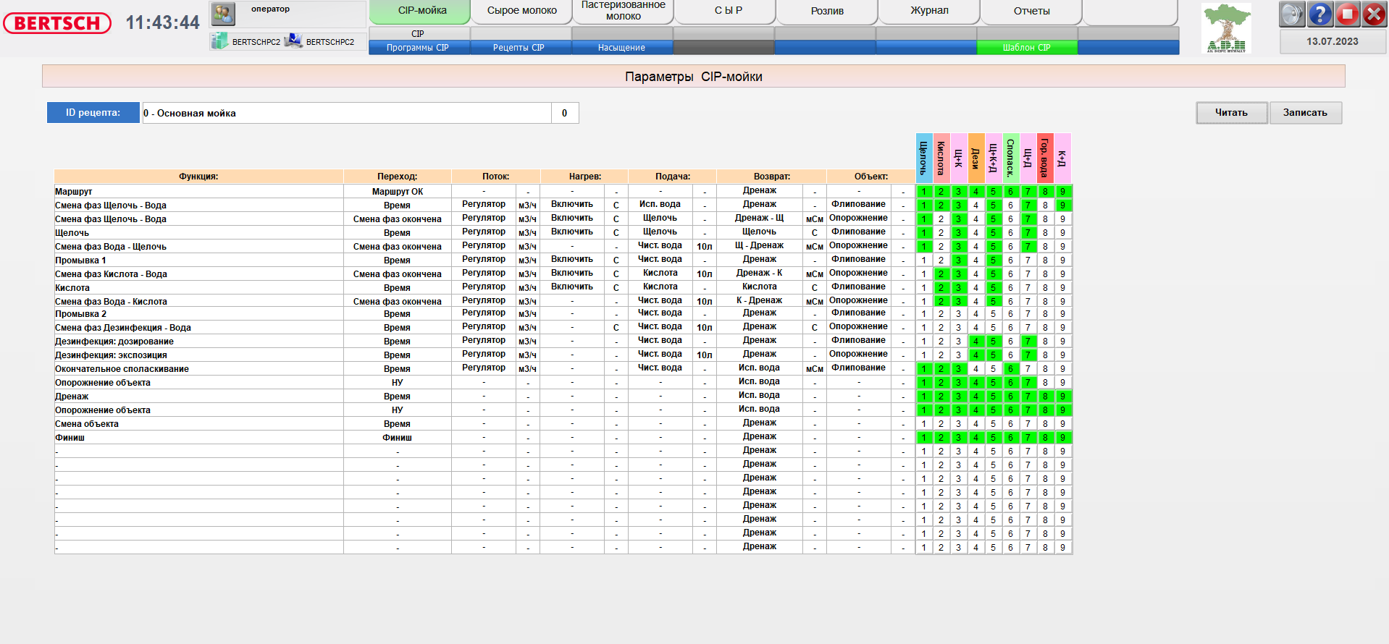Open return field for Щелочь row
Image resolution: width=1389 pixels, height=644 pixels.
tap(759, 232)
